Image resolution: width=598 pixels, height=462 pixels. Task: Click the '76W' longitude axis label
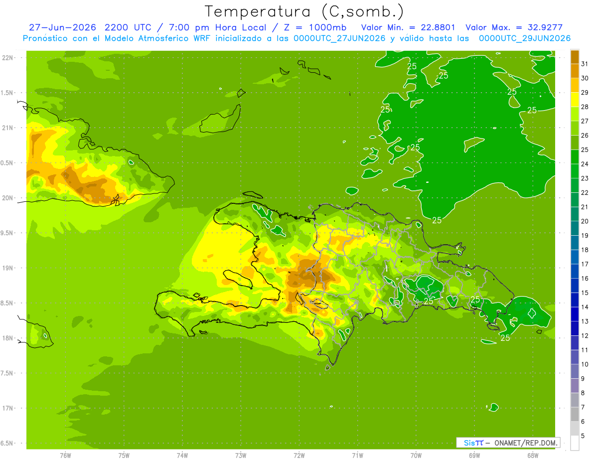[65, 455]
